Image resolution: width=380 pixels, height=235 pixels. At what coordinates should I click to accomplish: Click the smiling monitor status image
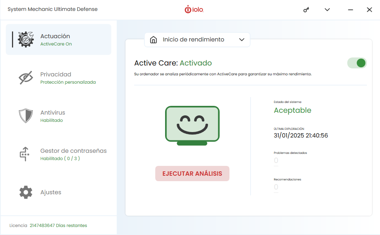192,126
